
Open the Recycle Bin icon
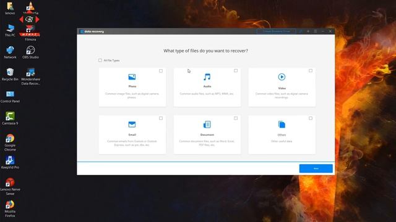[10, 72]
